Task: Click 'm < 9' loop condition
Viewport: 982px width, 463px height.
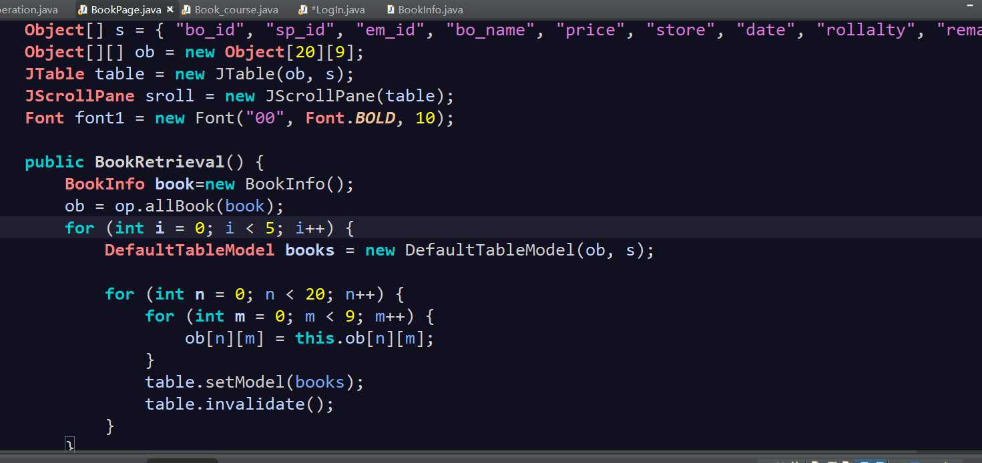Action: (330, 316)
